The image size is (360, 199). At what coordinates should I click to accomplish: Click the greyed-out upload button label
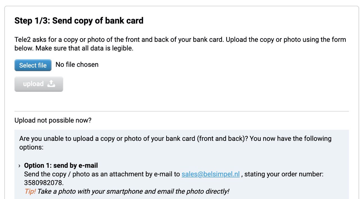tap(33, 84)
